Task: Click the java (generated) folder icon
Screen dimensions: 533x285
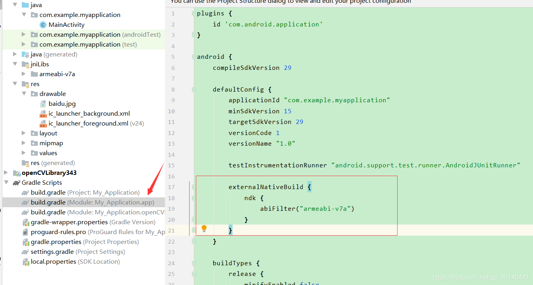Action: 26,54
